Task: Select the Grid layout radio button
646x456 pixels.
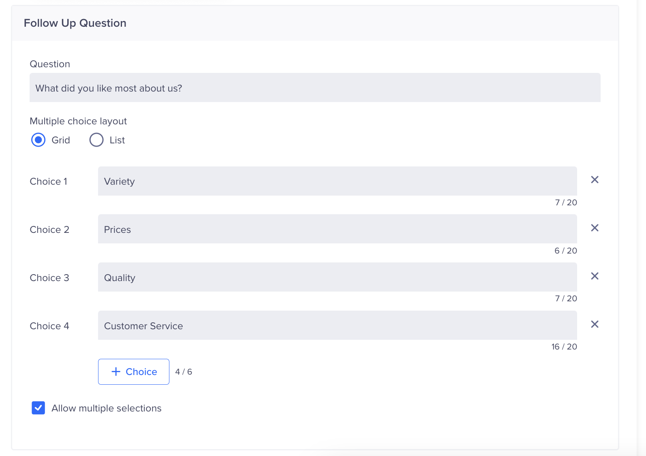Action: (x=39, y=140)
